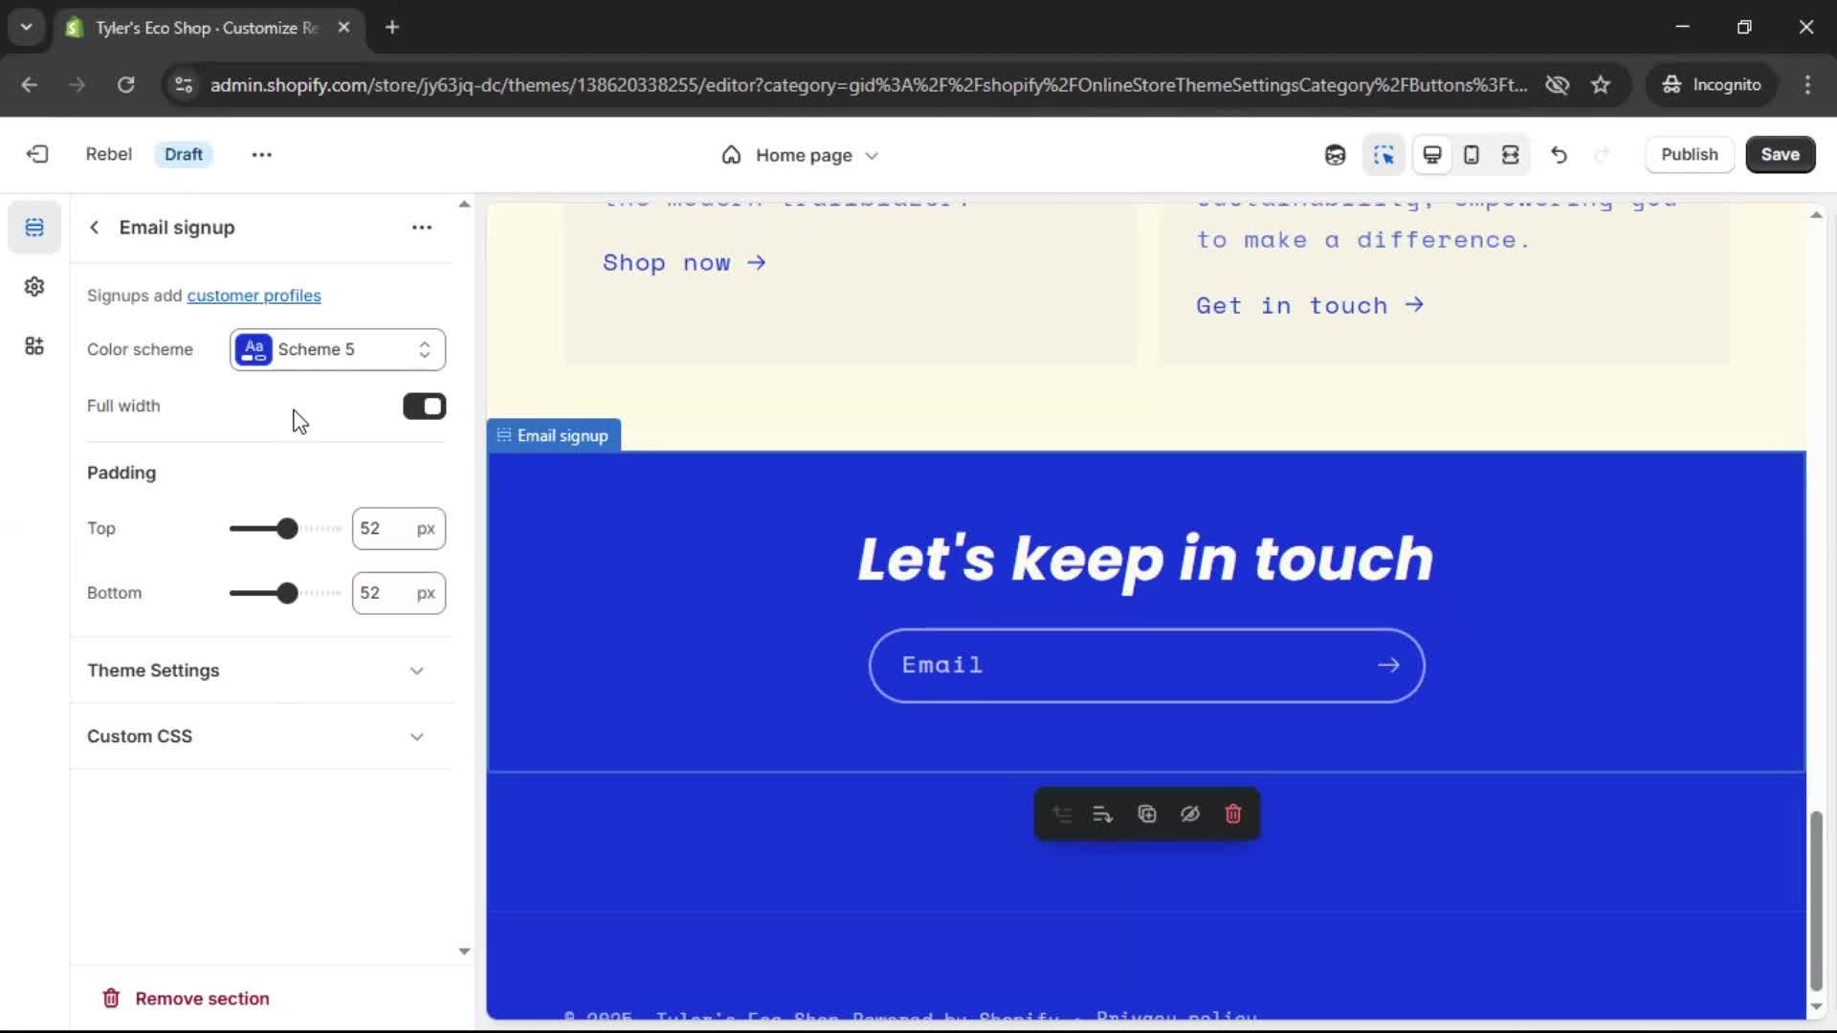Open the Theme settings gear icon
The width and height of the screenshot is (1837, 1033).
pos(34,287)
